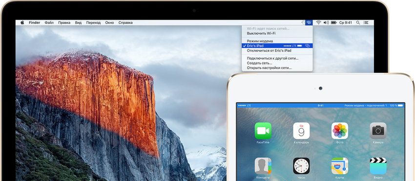The width and height of the screenshot is (415, 181).
Task: Open the Videos app clapperboard icon
Action: click(378, 166)
